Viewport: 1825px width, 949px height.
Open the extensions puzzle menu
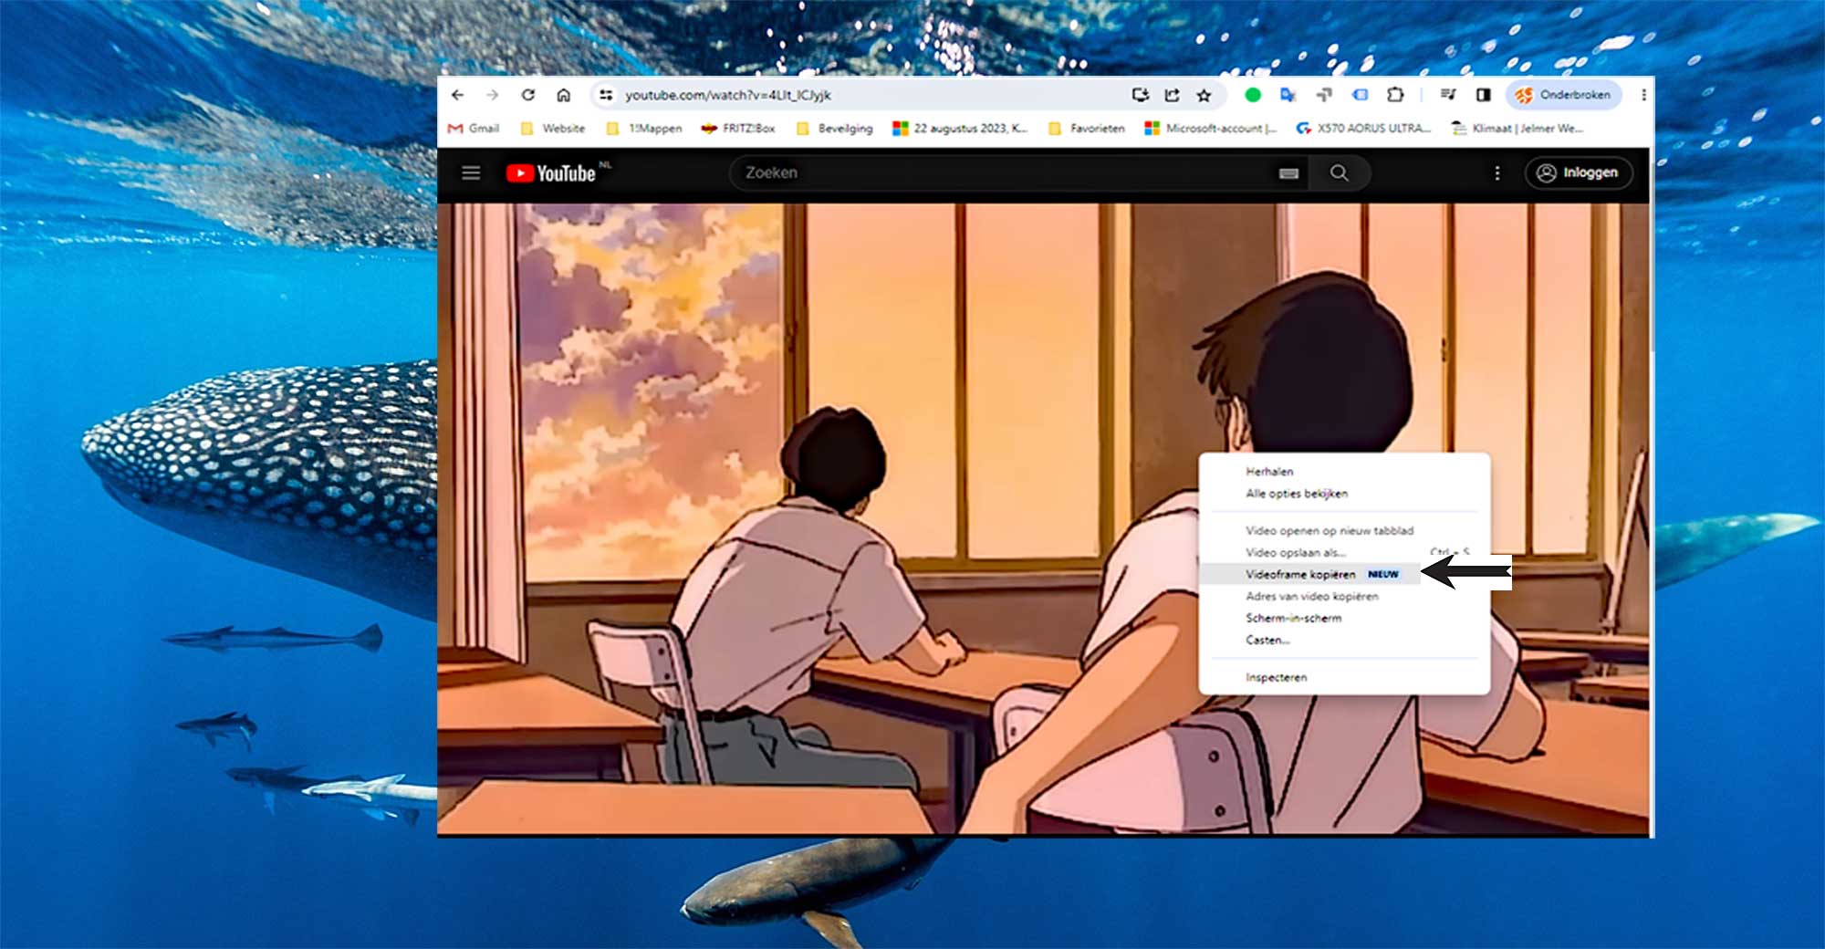1395,95
